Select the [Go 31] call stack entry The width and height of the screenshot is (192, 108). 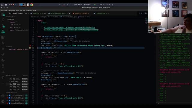coord(17,87)
